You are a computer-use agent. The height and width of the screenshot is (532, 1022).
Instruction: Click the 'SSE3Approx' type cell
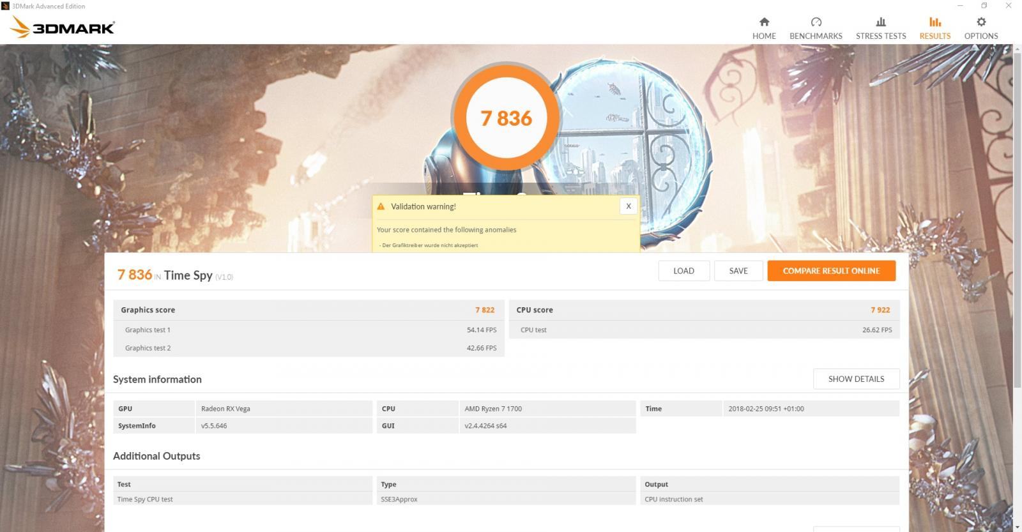399,499
